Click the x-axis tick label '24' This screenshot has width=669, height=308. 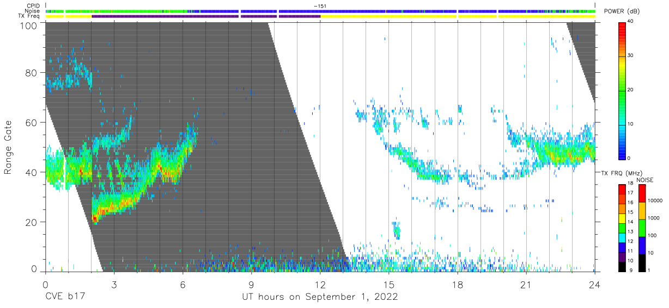594,284
